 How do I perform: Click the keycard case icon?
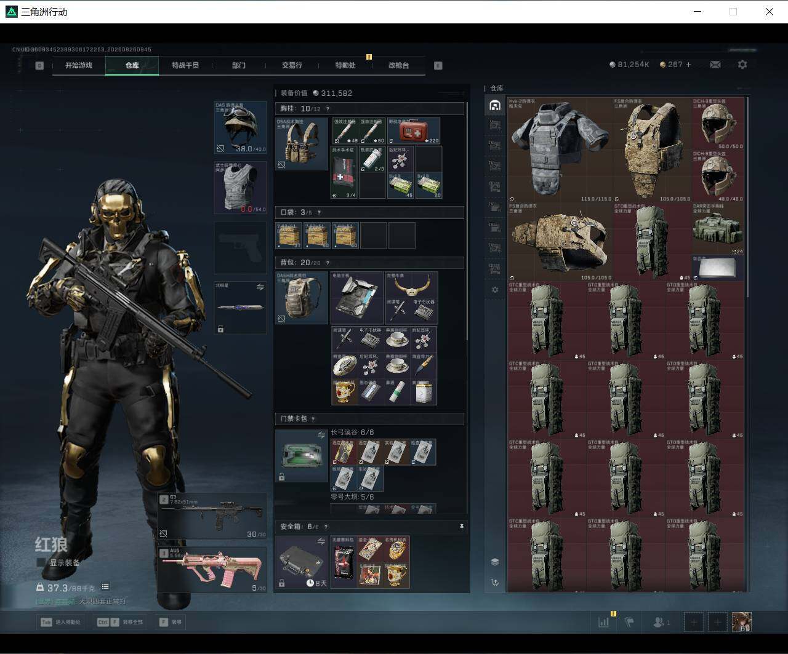click(302, 456)
